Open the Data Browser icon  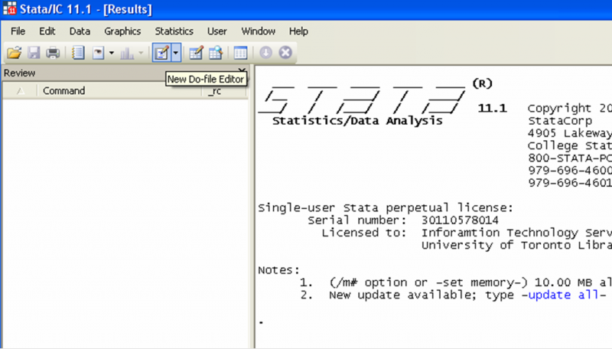pyautogui.click(x=215, y=53)
